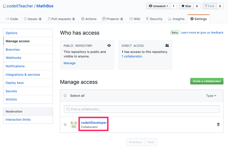Click the Fork button
Image resolution: width=228 pixels, height=148 pixels.
pyautogui.click(x=210, y=6)
